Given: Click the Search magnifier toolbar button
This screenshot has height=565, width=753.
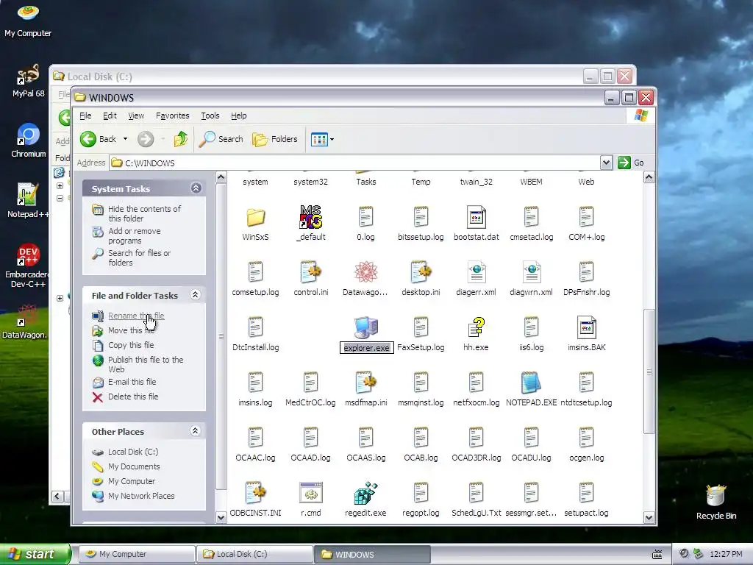Looking at the screenshot, I should click(221, 139).
